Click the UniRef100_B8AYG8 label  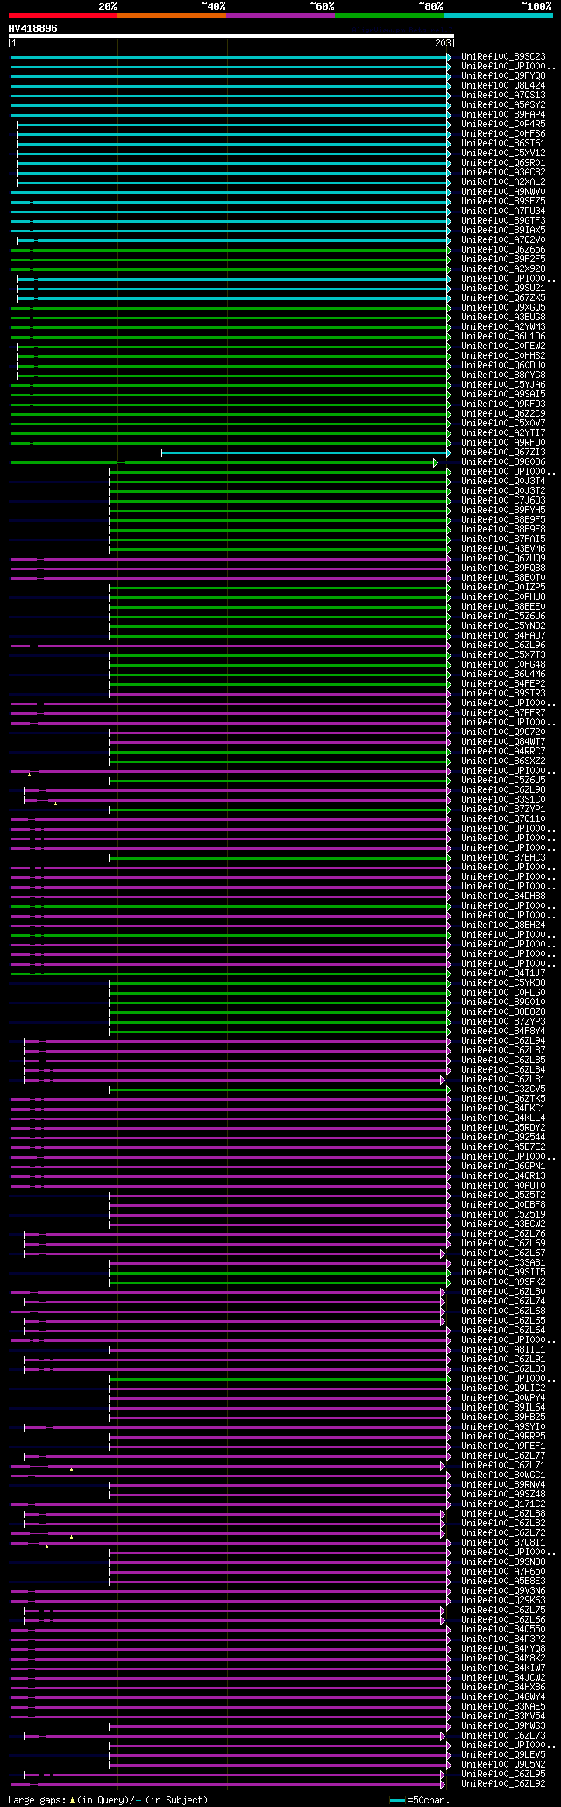click(503, 375)
